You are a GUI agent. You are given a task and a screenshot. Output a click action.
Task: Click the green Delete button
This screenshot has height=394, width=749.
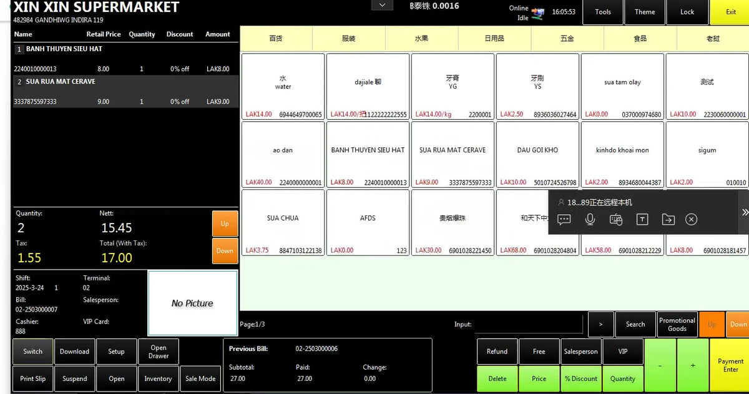(x=497, y=378)
